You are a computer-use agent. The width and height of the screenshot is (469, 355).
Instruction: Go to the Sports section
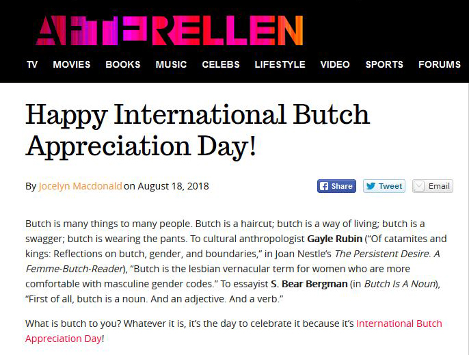[384, 64]
